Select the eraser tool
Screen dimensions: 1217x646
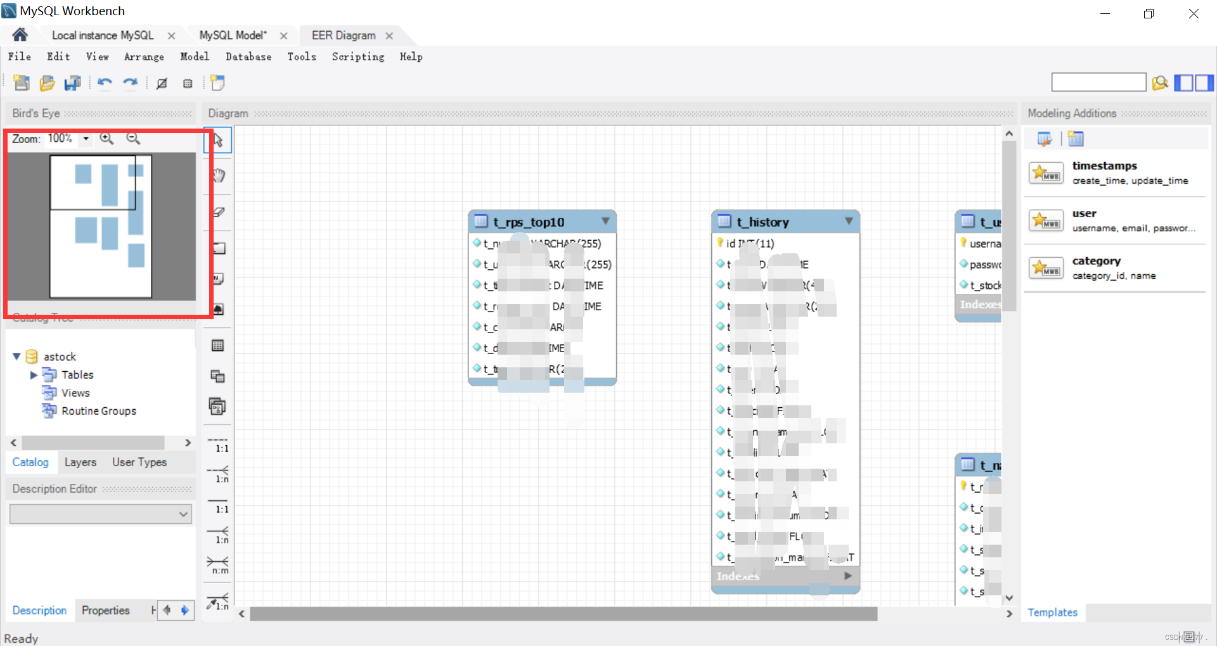[x=218, y=212]
